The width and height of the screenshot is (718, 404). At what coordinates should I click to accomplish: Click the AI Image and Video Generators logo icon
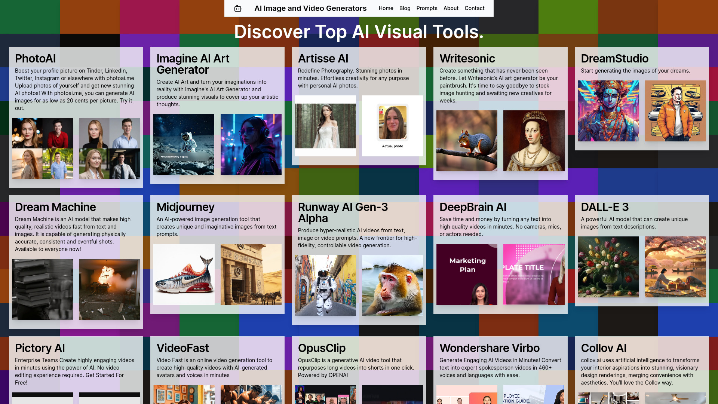[x=237, y=8]
